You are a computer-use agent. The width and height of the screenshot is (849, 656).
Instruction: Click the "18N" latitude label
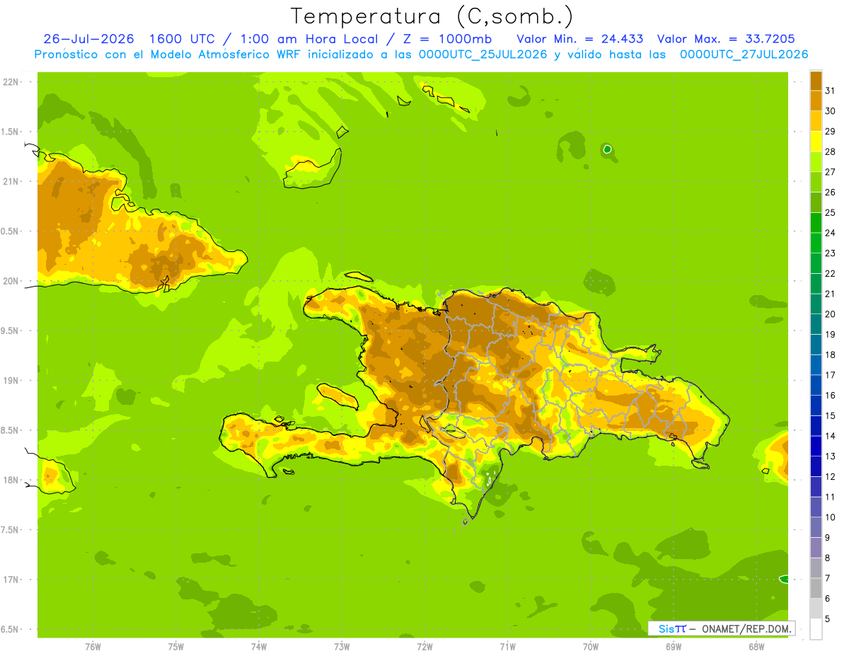pos(11,480)
